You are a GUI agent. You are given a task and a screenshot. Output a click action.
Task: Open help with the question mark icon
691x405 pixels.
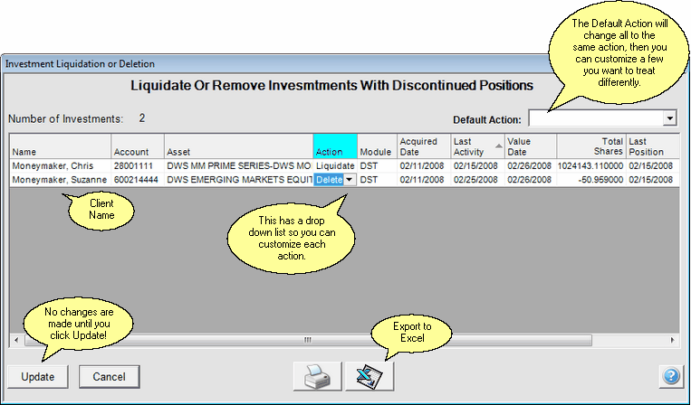[671, 376]
